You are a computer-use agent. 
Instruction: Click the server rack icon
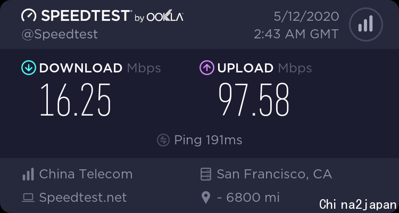coord(205,174)
